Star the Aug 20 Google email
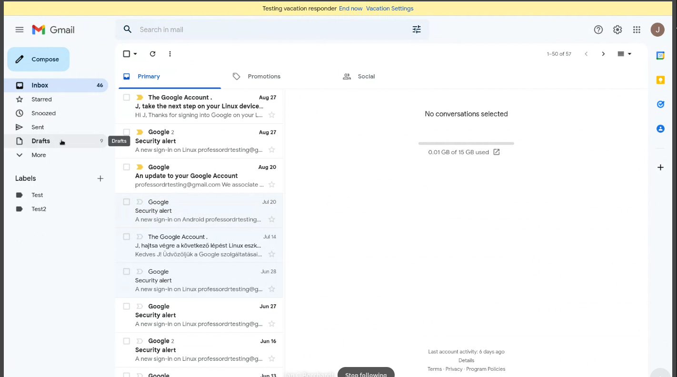This screenshot has width=677, height=377. tap(272, 184)
